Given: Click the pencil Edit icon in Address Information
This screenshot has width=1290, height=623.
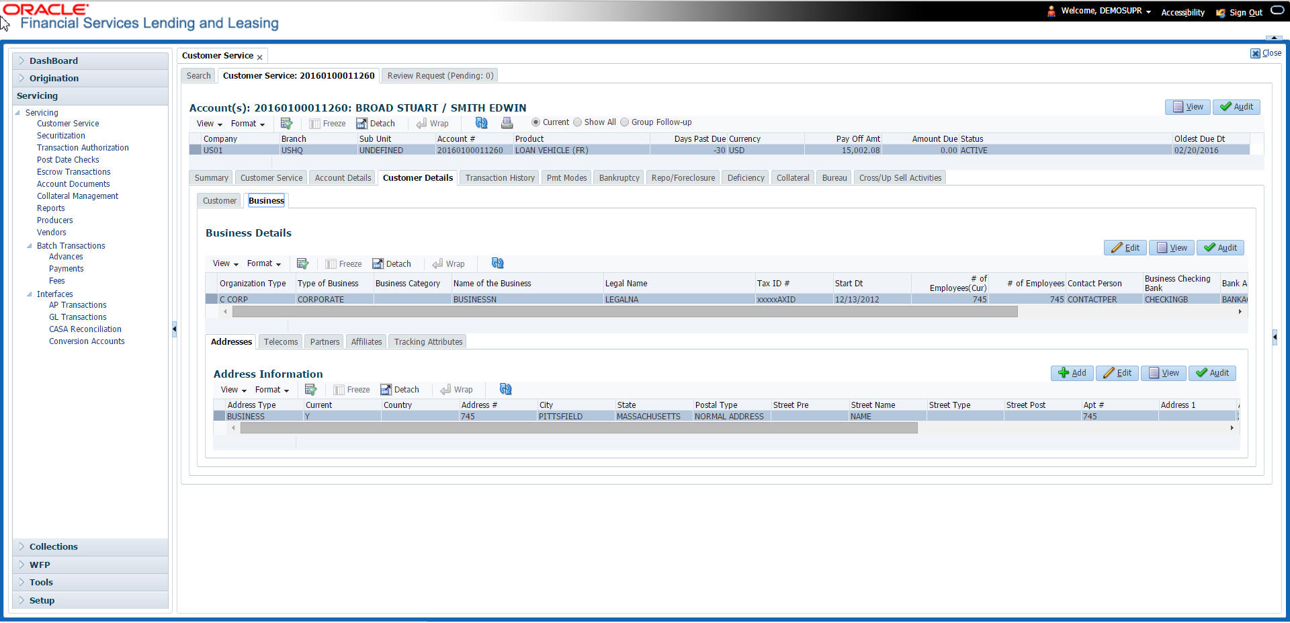Looking at the screenshot, I should click(x=1109, y=373).
